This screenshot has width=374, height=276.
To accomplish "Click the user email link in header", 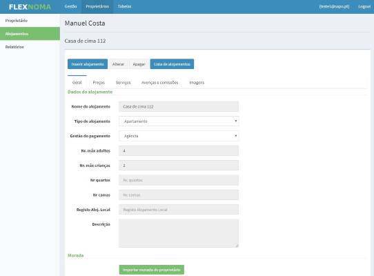I will (x=334, y=7).
